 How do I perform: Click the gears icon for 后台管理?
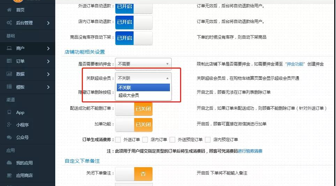coord(9,22)
